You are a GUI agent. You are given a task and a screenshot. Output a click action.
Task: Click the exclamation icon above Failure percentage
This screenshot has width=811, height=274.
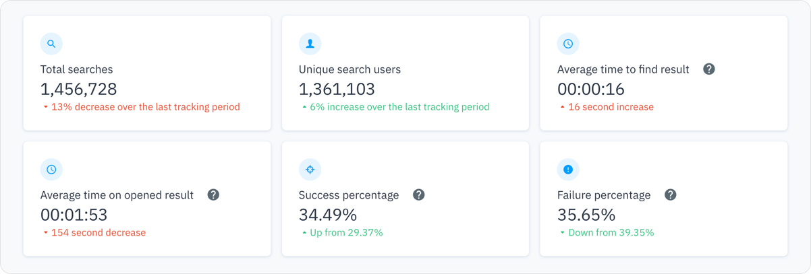(568, 170)
